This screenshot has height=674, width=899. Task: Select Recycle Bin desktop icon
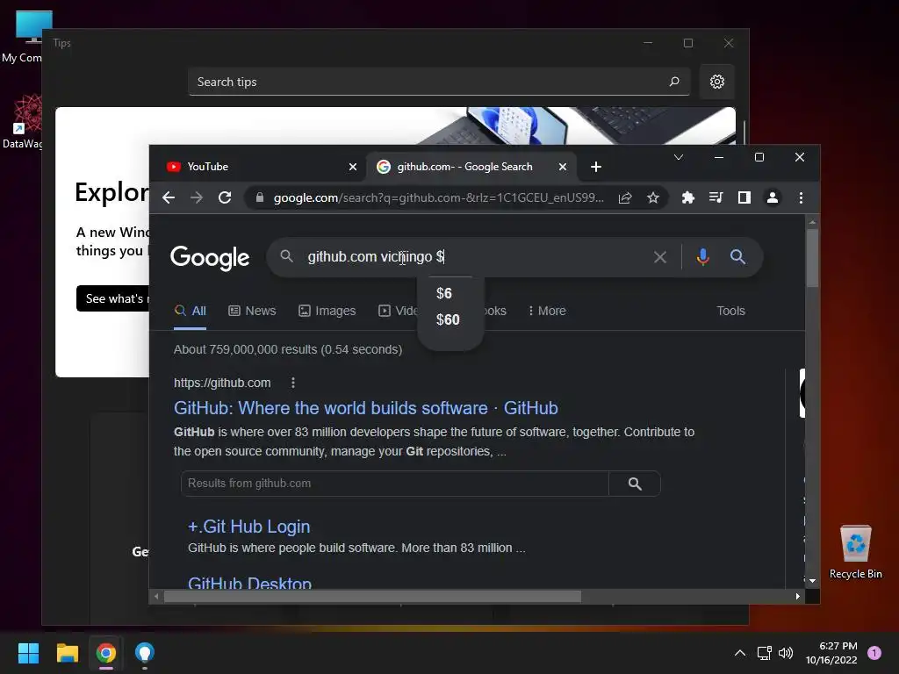(x=855, y=552)
